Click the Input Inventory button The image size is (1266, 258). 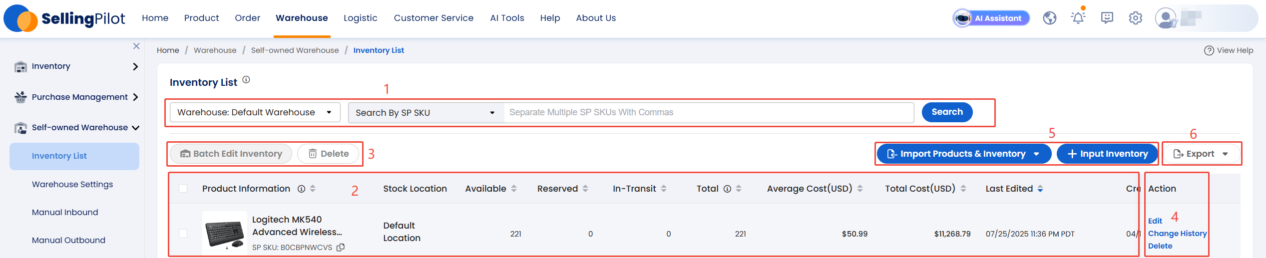pos(1107,154)
